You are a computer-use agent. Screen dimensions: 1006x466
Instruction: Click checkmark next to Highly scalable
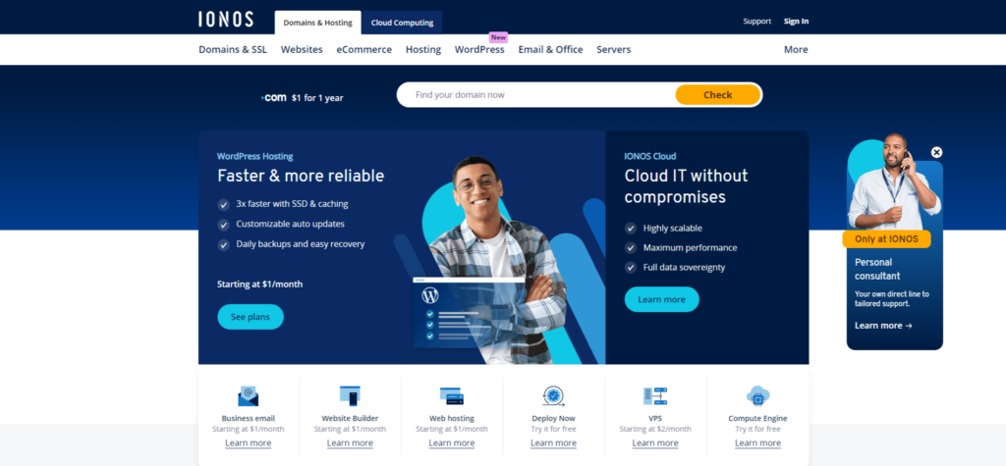[x=631, y=228]
